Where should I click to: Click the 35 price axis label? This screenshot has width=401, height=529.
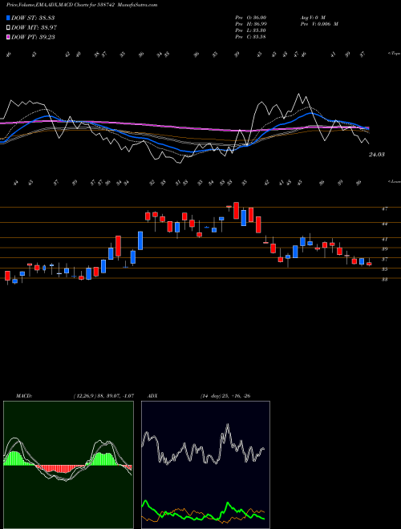[384, 269]
